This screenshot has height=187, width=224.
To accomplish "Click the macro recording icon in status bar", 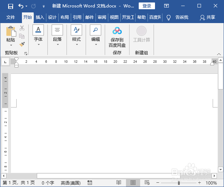I will point(90,183).
